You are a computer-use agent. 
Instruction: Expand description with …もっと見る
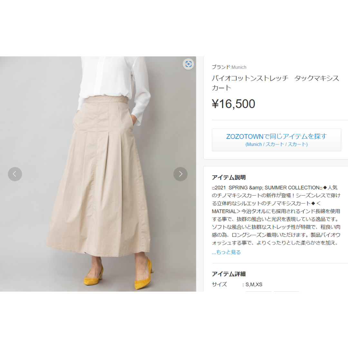point(226,252)
